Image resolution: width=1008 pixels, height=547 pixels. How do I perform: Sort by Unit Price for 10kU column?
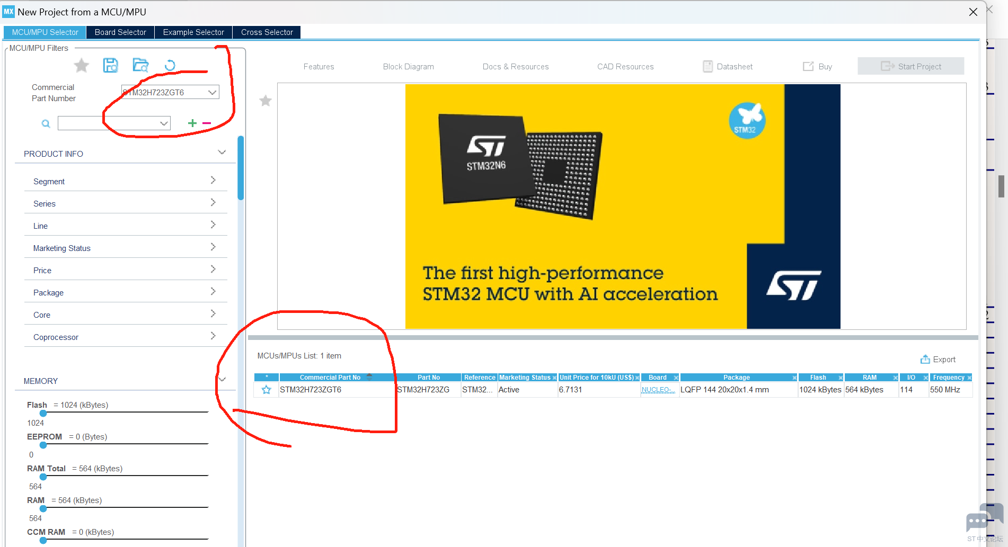coord(599,378)
